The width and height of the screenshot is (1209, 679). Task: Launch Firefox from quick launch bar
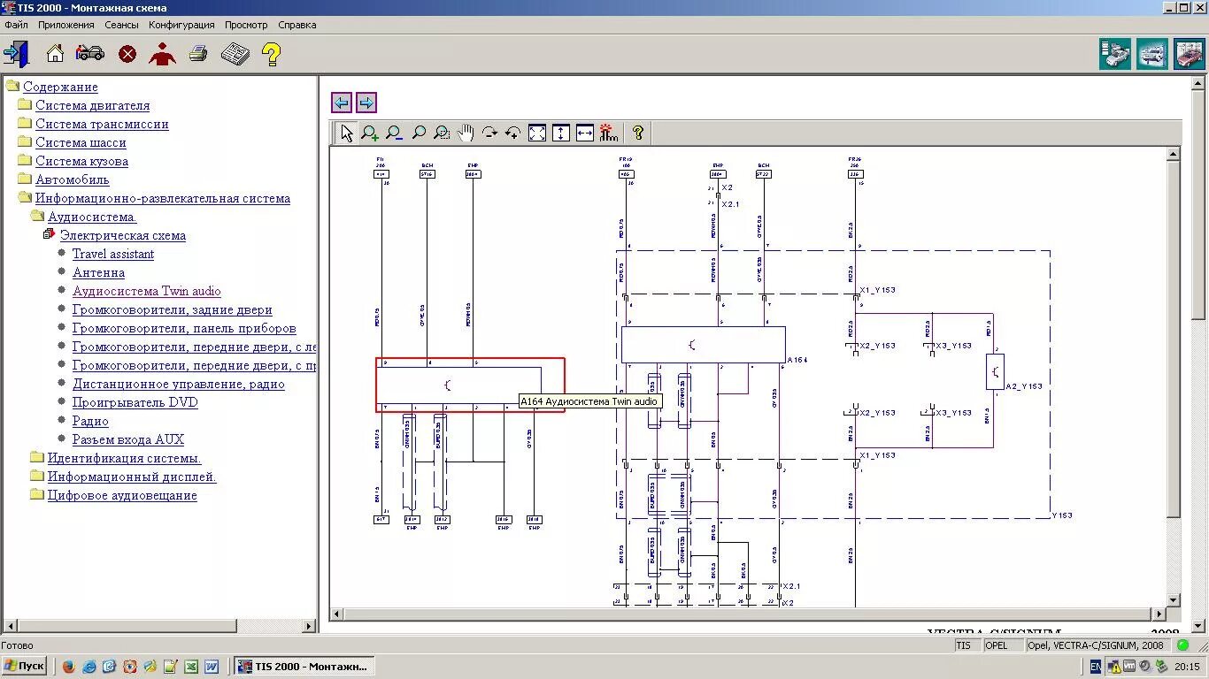point(68,667)
